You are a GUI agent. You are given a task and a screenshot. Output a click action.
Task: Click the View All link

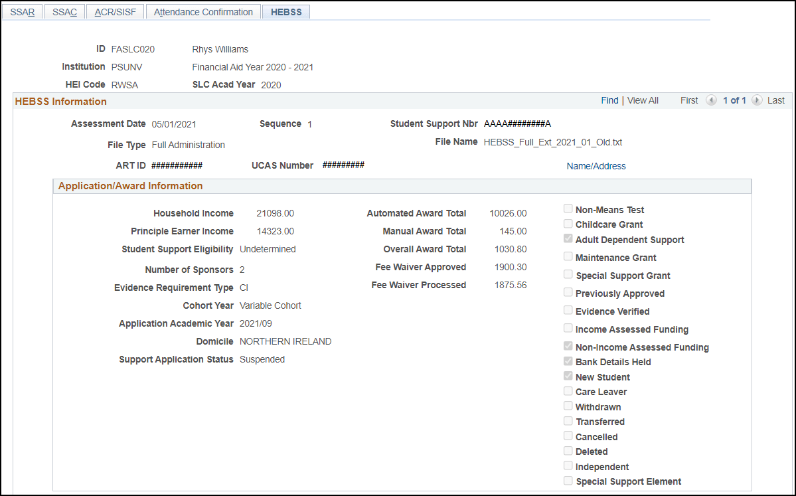pos(643,100)
